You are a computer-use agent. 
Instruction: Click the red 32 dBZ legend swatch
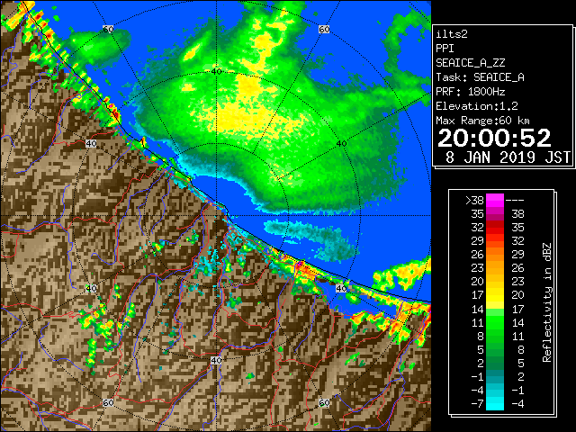pos(494,227)
